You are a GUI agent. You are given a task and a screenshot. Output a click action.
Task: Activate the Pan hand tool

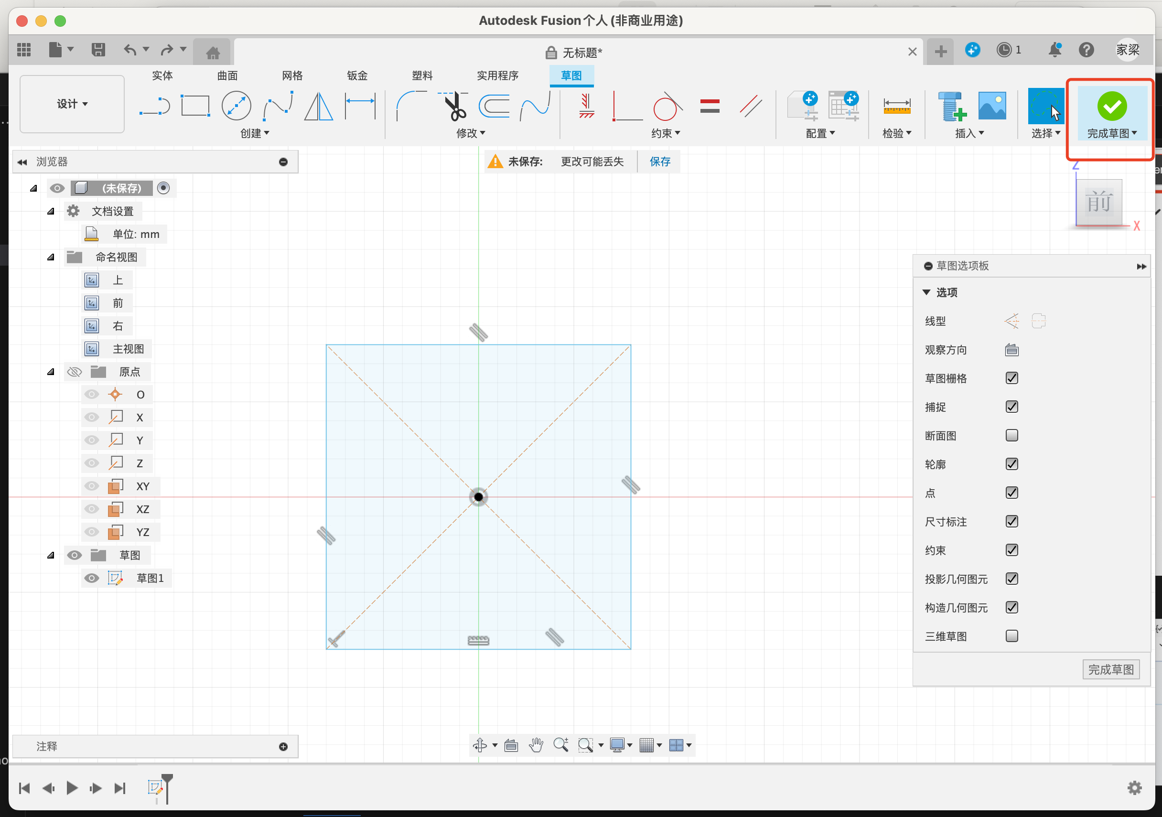click(x=536, y=744)
